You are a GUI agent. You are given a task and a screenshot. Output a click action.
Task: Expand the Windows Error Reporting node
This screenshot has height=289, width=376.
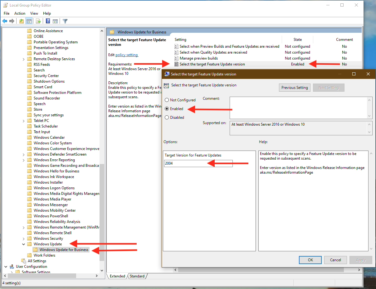coord(24,160)
